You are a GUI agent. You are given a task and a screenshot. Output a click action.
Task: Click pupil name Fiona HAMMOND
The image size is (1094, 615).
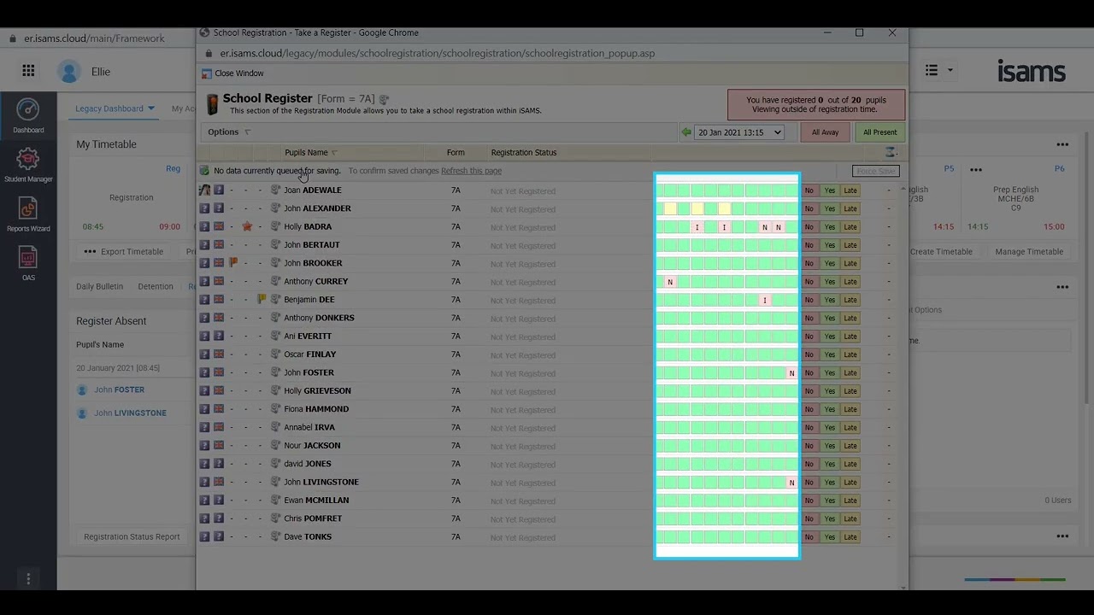pyautogui.click(x=316, y=409)
